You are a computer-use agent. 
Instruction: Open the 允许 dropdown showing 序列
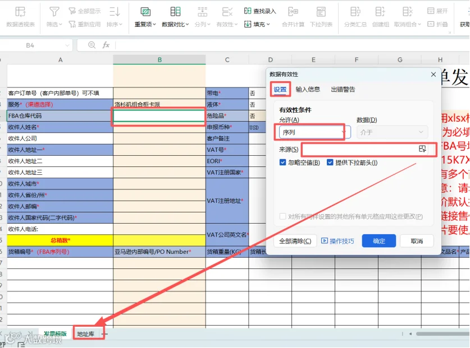pyautogui.click(x=314, y=132)
